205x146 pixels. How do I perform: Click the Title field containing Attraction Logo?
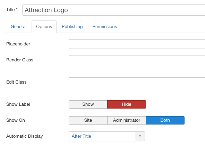pyautogui.click(x=114, y=10)
